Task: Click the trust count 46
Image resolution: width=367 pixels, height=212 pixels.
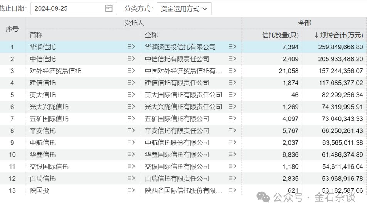Action: click(x=295, y=95)
